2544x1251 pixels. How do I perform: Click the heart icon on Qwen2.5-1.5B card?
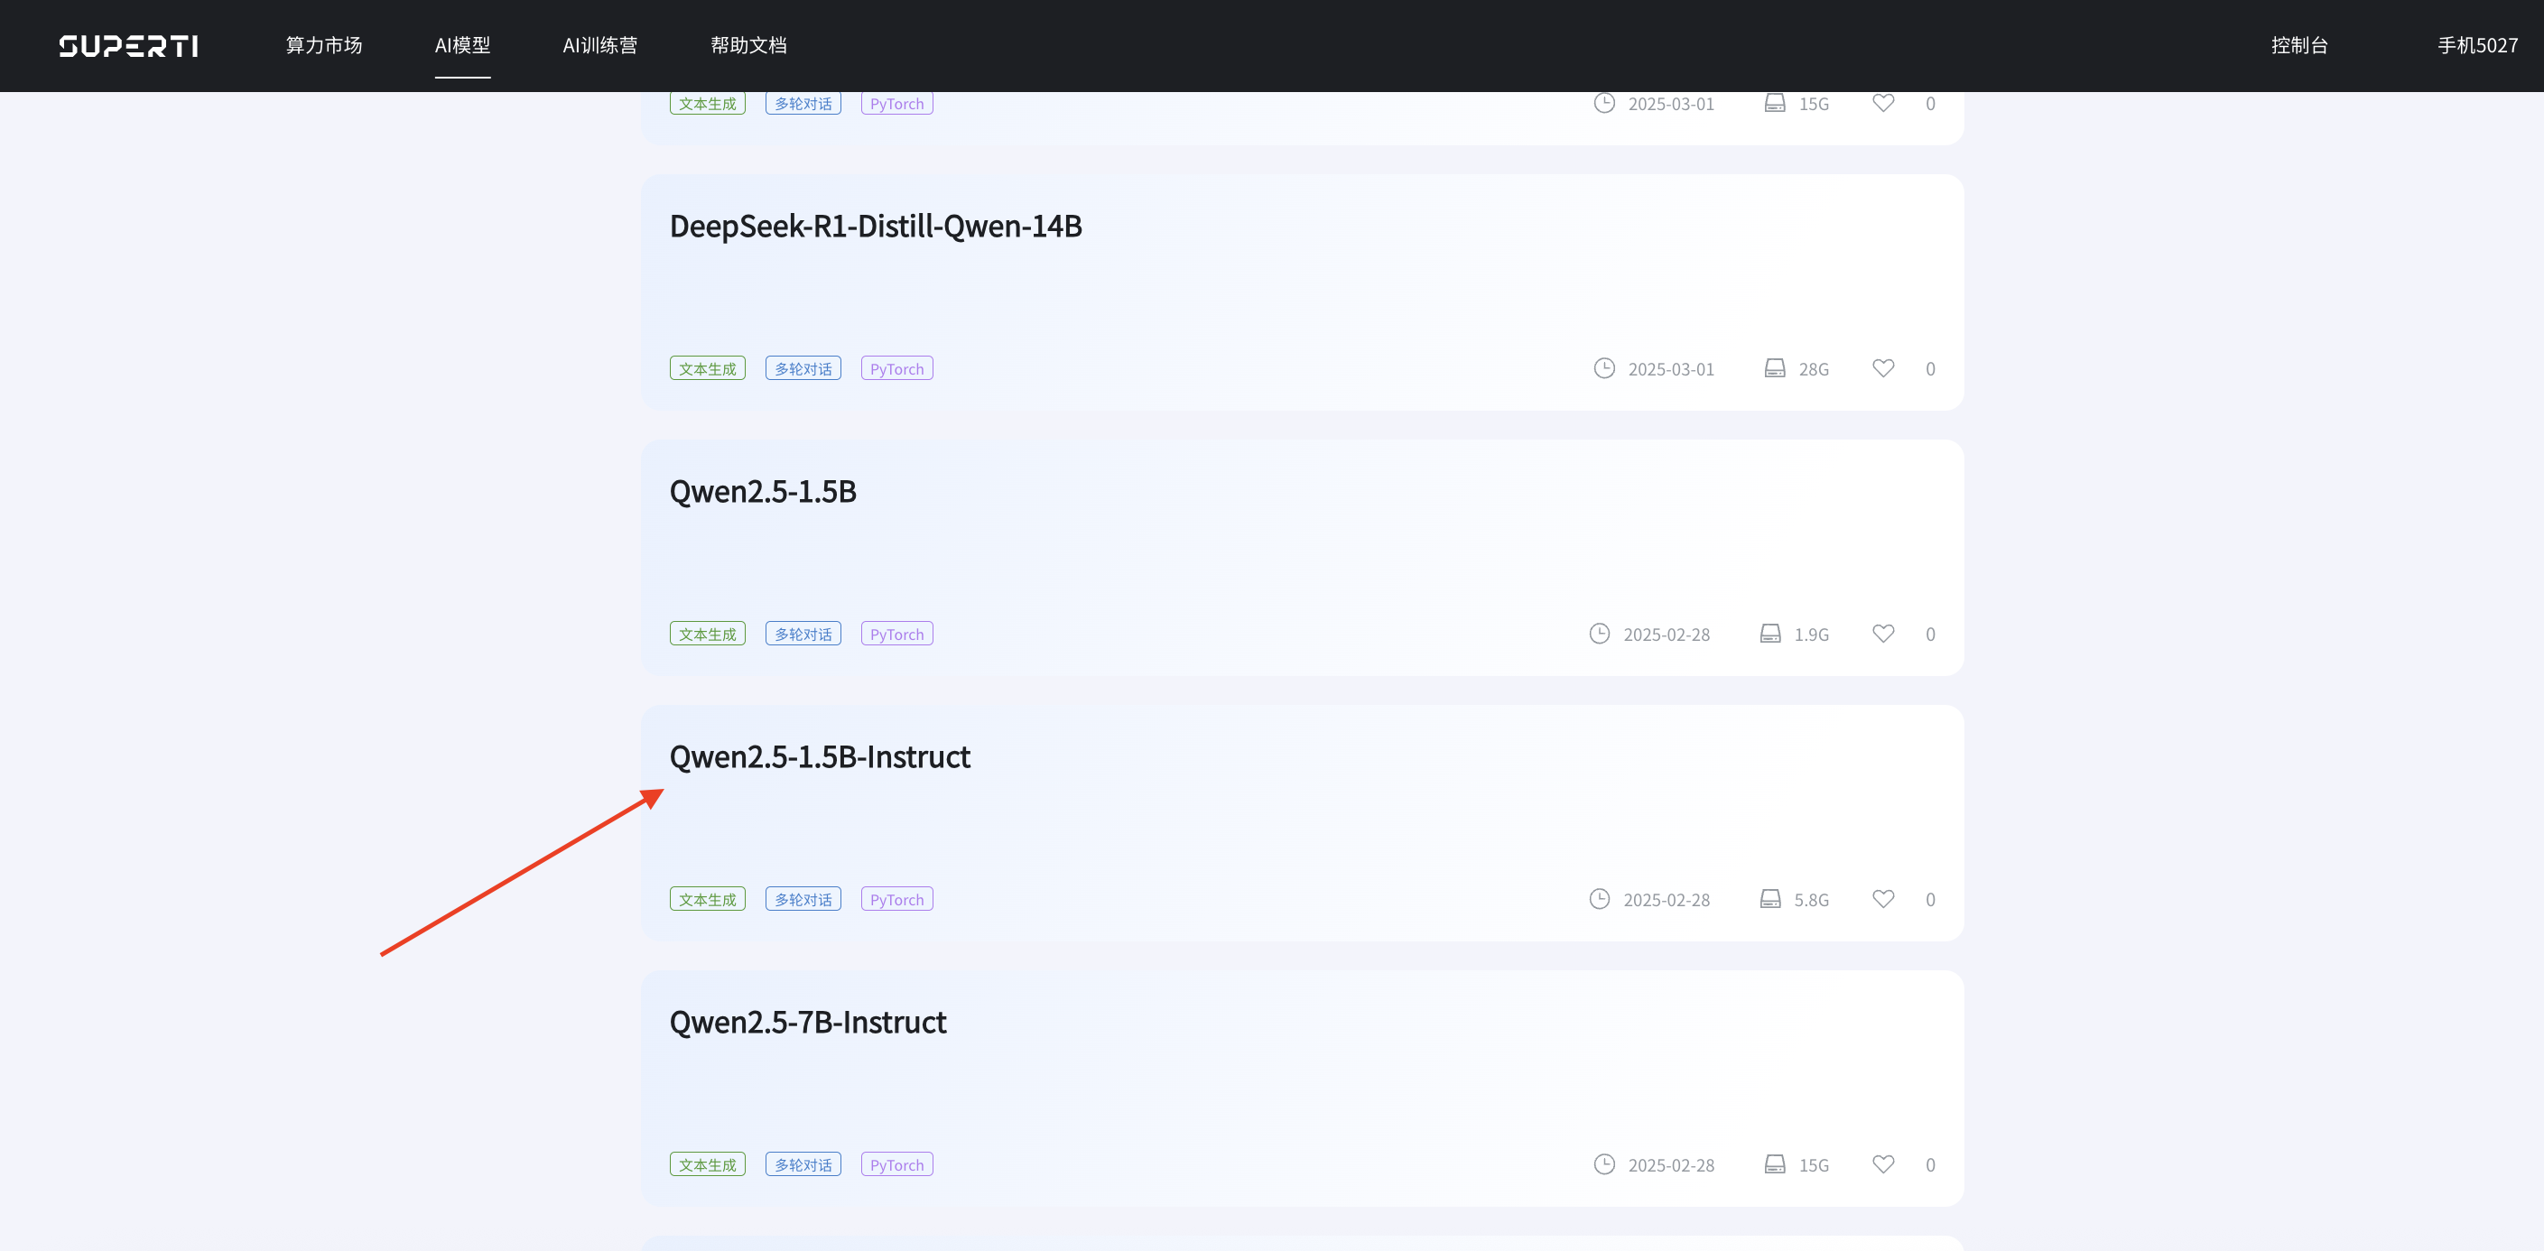pos(1883,634)
